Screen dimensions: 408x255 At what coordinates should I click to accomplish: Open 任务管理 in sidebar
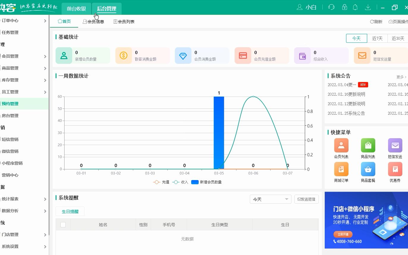pos(24,32)
